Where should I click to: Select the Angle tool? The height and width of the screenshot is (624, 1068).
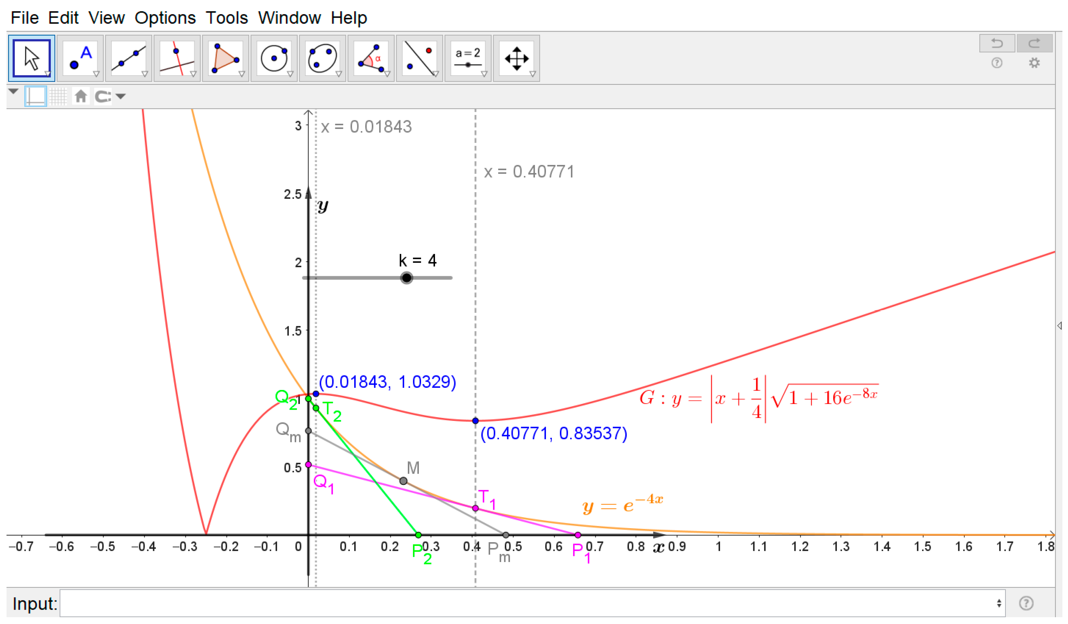click(x=371, y=59)
